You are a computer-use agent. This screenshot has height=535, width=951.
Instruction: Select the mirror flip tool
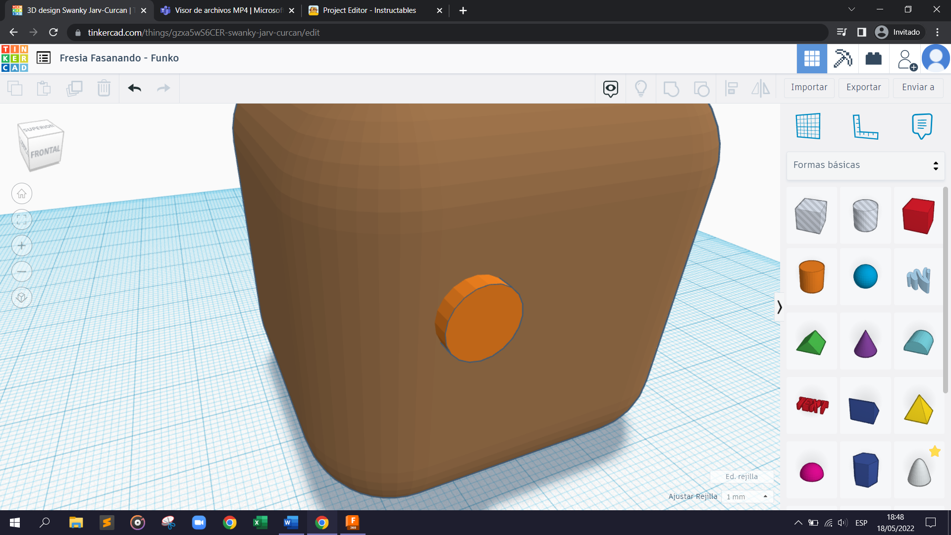click(760, 89)
